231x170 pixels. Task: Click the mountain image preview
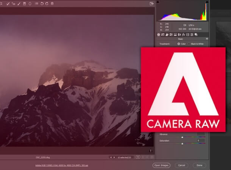(x=76, y=80)
